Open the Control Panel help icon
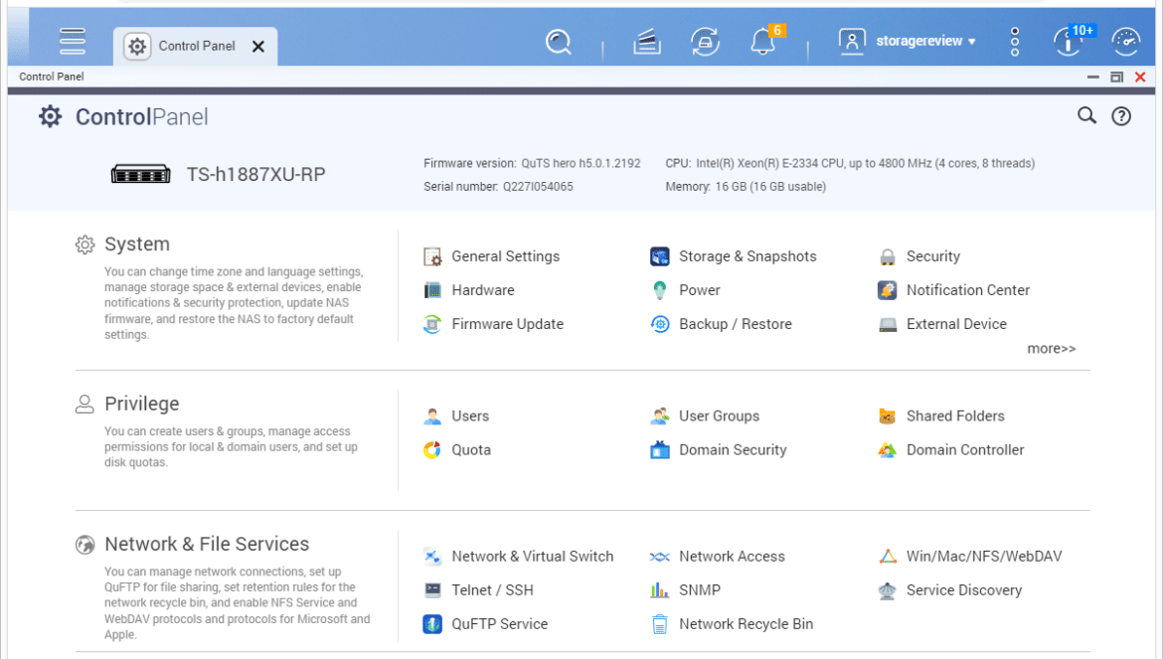Image resolution: width=1163 pixels, height=659 pixels. pyautogui.click(x=1121, y=116)
